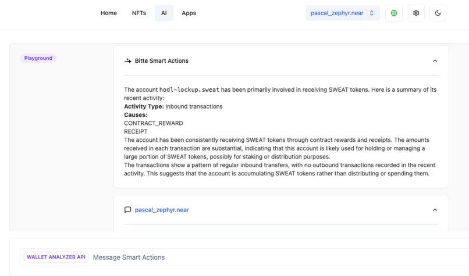The image size is (469, 276).
Task: Open the Home navigation tab
Action: click(109, 13)
